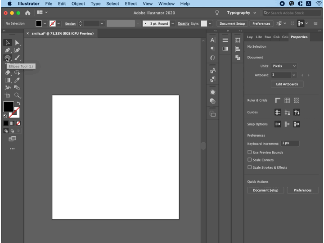This screenshot has height=243, width=324.
Task: Expand the stroke color dropdown arrow
Action: click(58, 23)
